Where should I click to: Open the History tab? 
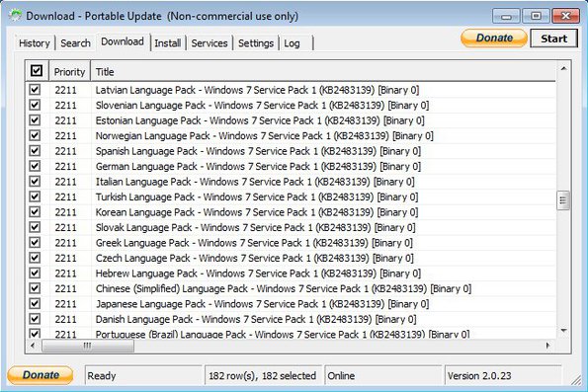(x=35, y=43)
